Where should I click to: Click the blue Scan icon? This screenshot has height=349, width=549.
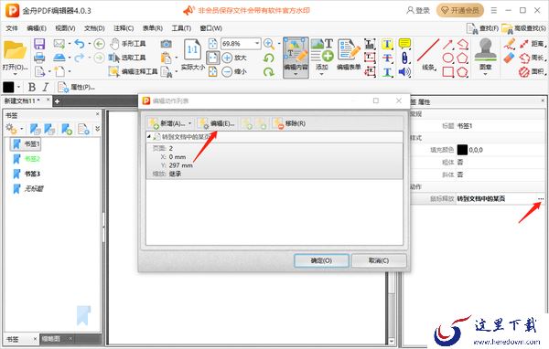[x=59, y=58]
